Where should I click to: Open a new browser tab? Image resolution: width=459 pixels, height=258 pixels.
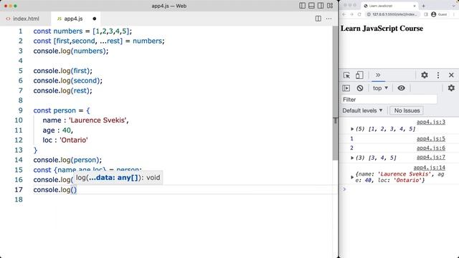pos(423,6)
